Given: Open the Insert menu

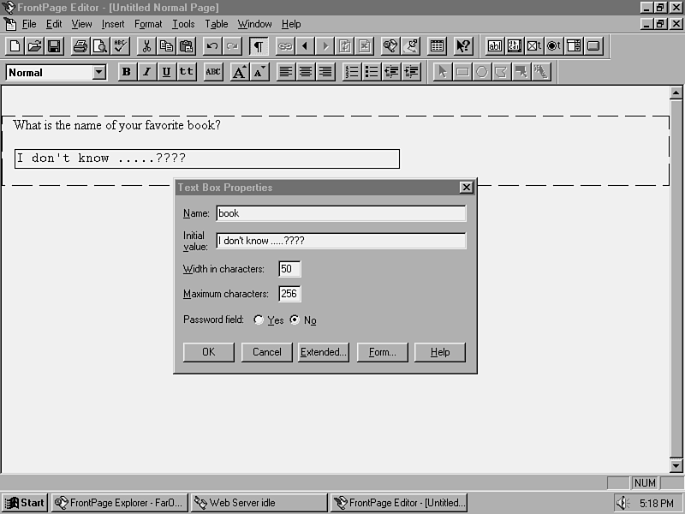Looking at the screenshot, I should click(x=113, y=24).
